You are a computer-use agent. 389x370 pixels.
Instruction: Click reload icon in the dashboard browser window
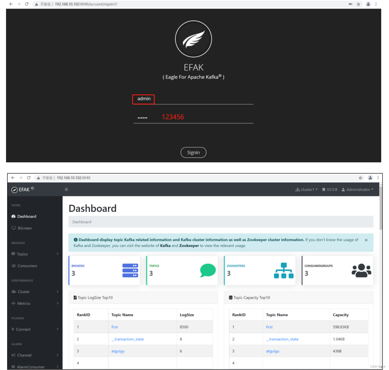29,178
